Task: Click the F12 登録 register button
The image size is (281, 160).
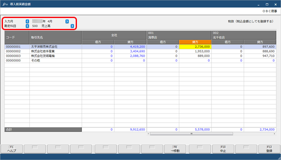Action: pos(269,149)
